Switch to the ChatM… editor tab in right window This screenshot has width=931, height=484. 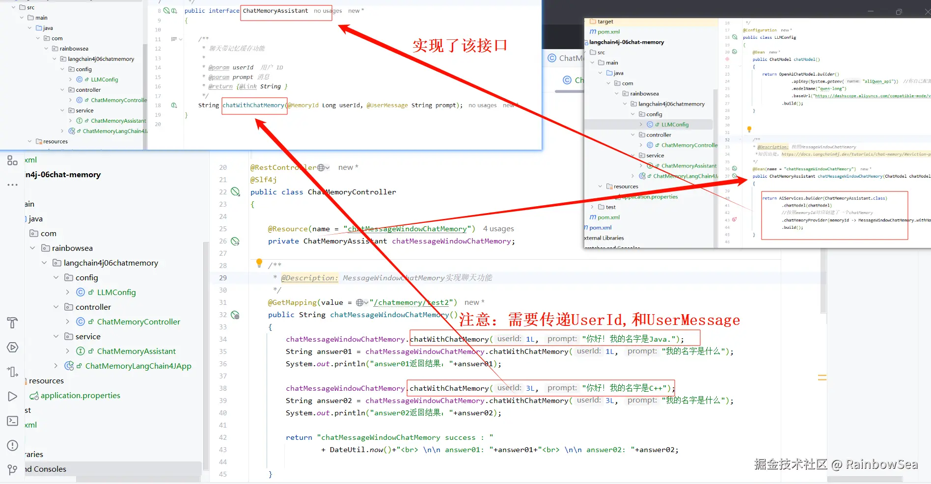pos(566,58)
